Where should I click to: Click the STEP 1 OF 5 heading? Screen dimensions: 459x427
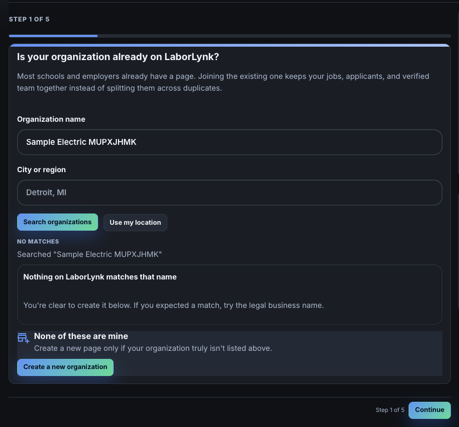(29, 19)
